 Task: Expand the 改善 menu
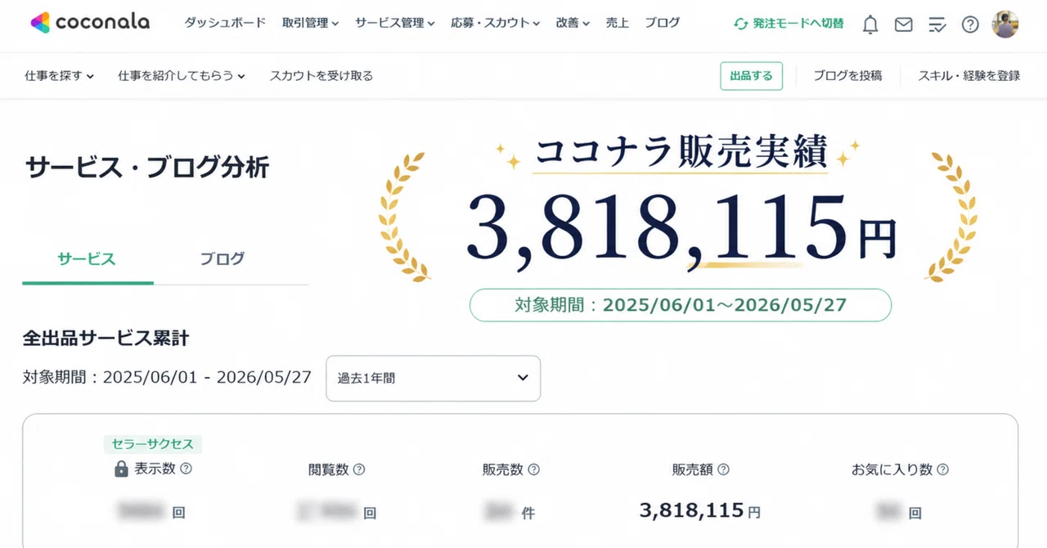click(573, 23)
